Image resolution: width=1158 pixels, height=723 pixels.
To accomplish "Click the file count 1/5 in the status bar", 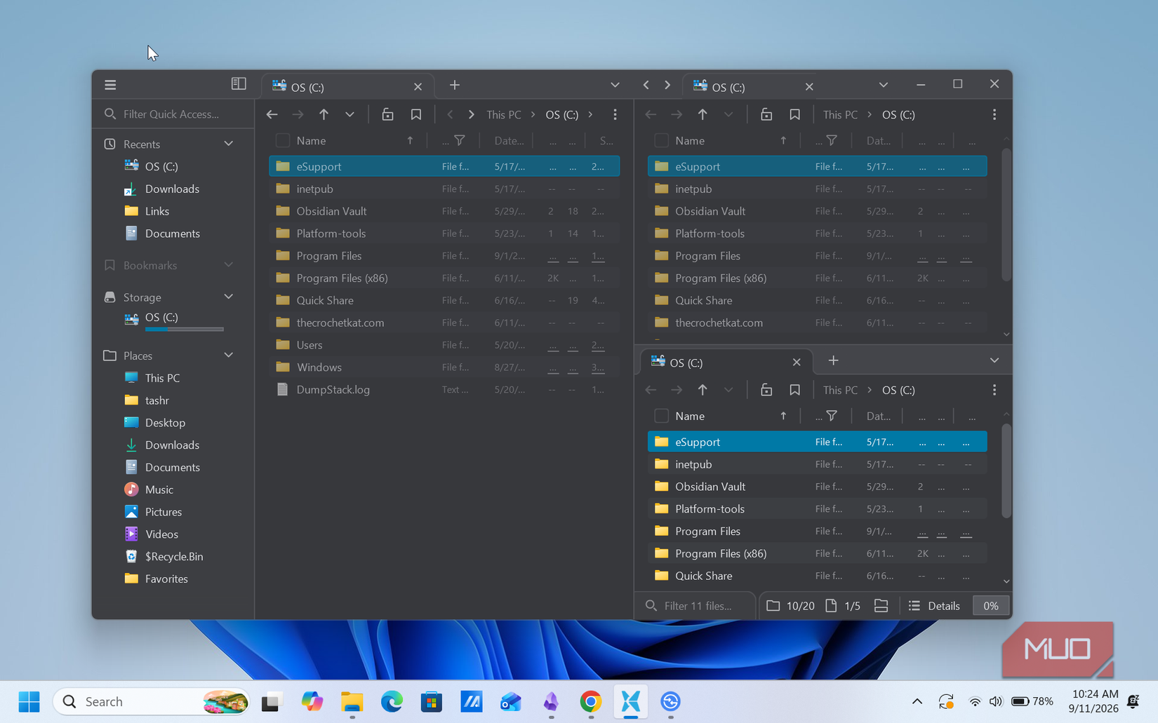I will coord(843,606).
